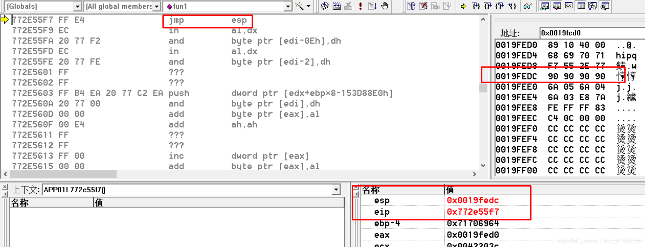Click the Execute program red exclamation icon
The image size is (645, 247).
[x=360, y=6]
